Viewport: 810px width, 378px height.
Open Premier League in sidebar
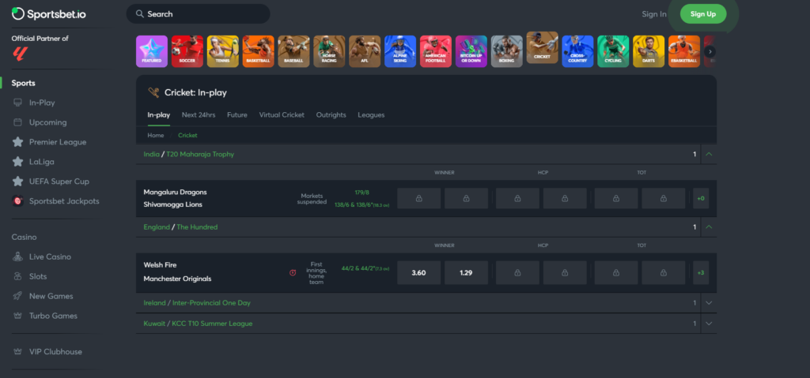(58, 142)
